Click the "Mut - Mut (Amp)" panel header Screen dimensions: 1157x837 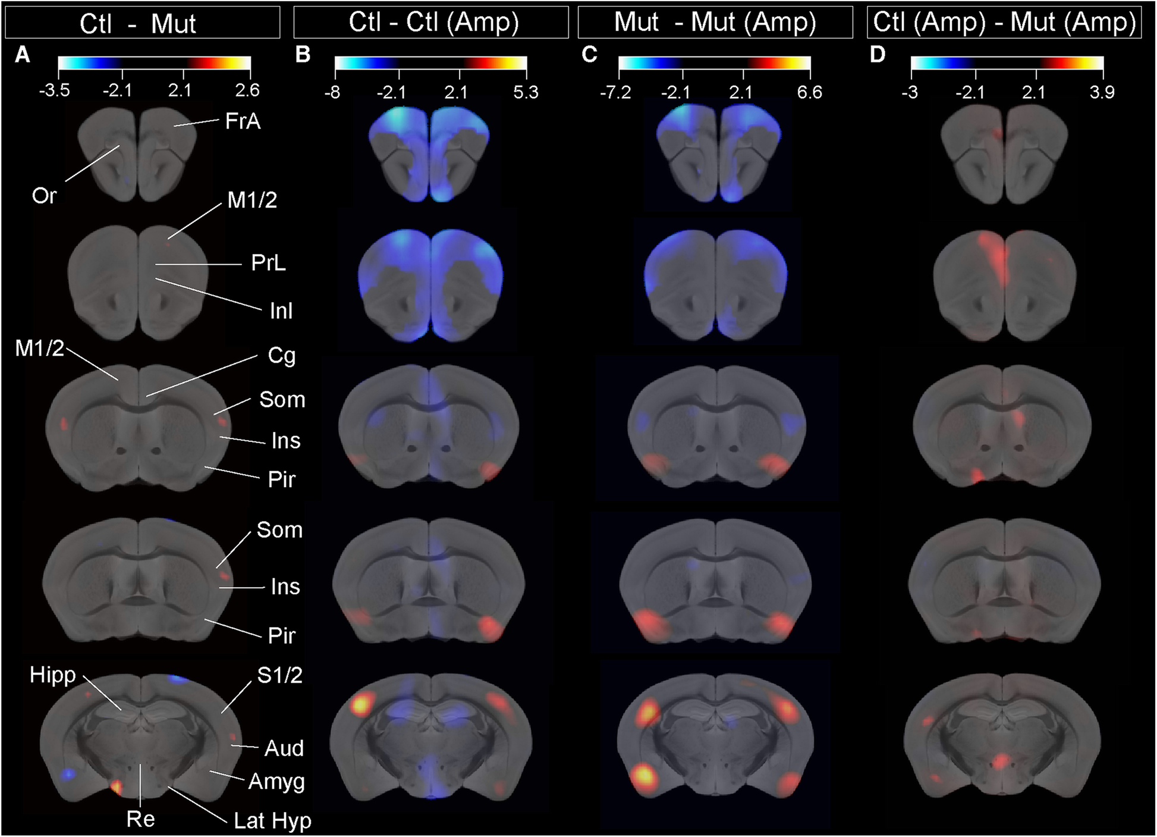pyautogui.click(x=715, y=23)
